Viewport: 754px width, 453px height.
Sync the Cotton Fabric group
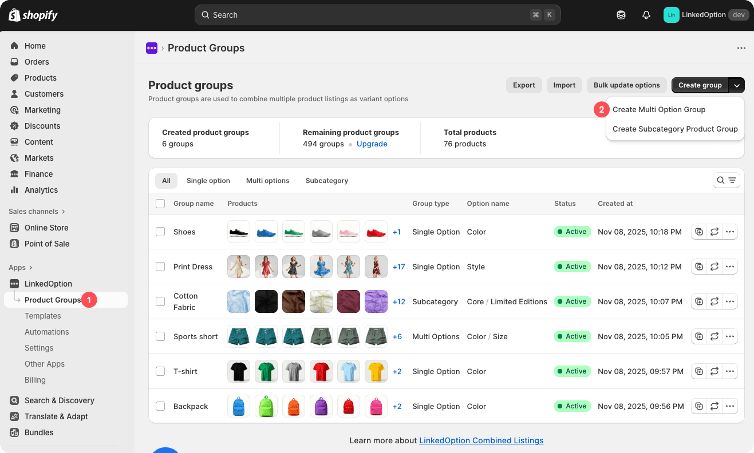pos(714,301)
